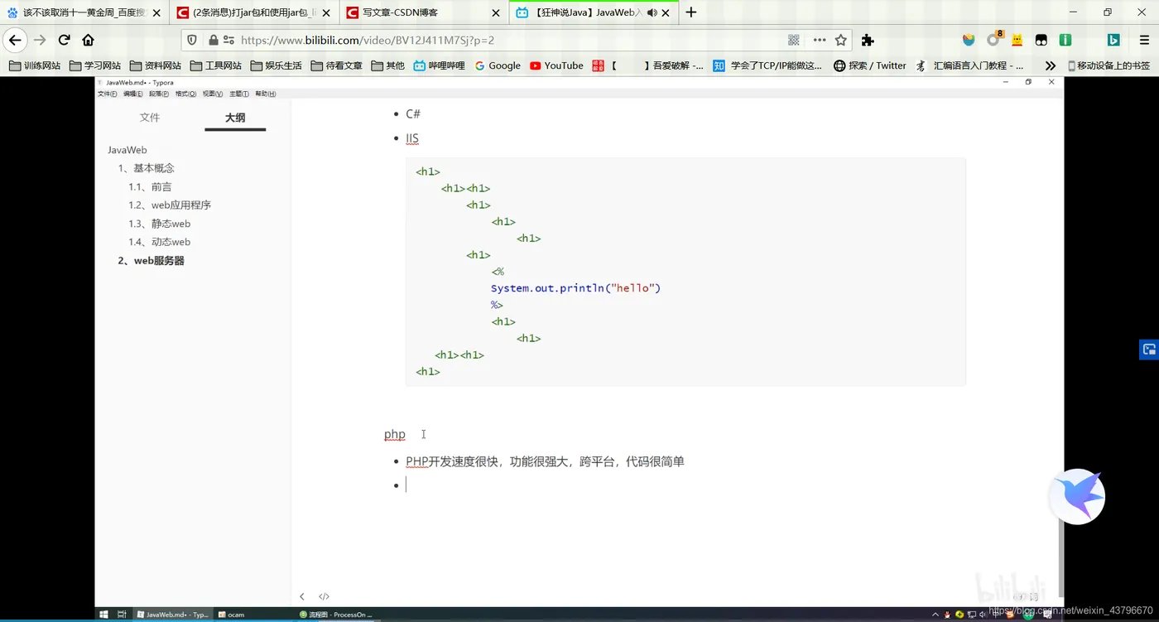The width and height of the screenshot is (1159, 622).
Task: Click the yellow cat extension icon
Action: [x=1017, y=40]
